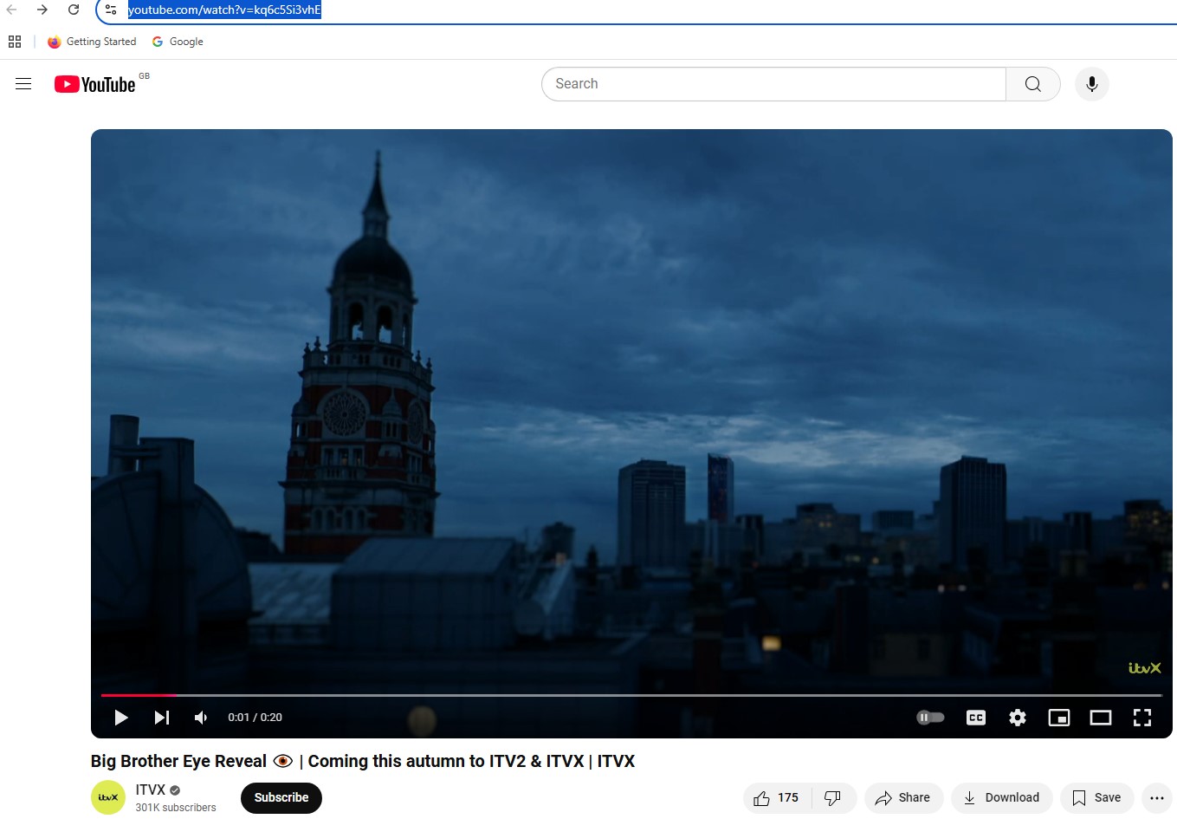The height and width of the screenshot is (819, 1177).
Task: Turn on closed captions
Action: [x=976, y=718]
